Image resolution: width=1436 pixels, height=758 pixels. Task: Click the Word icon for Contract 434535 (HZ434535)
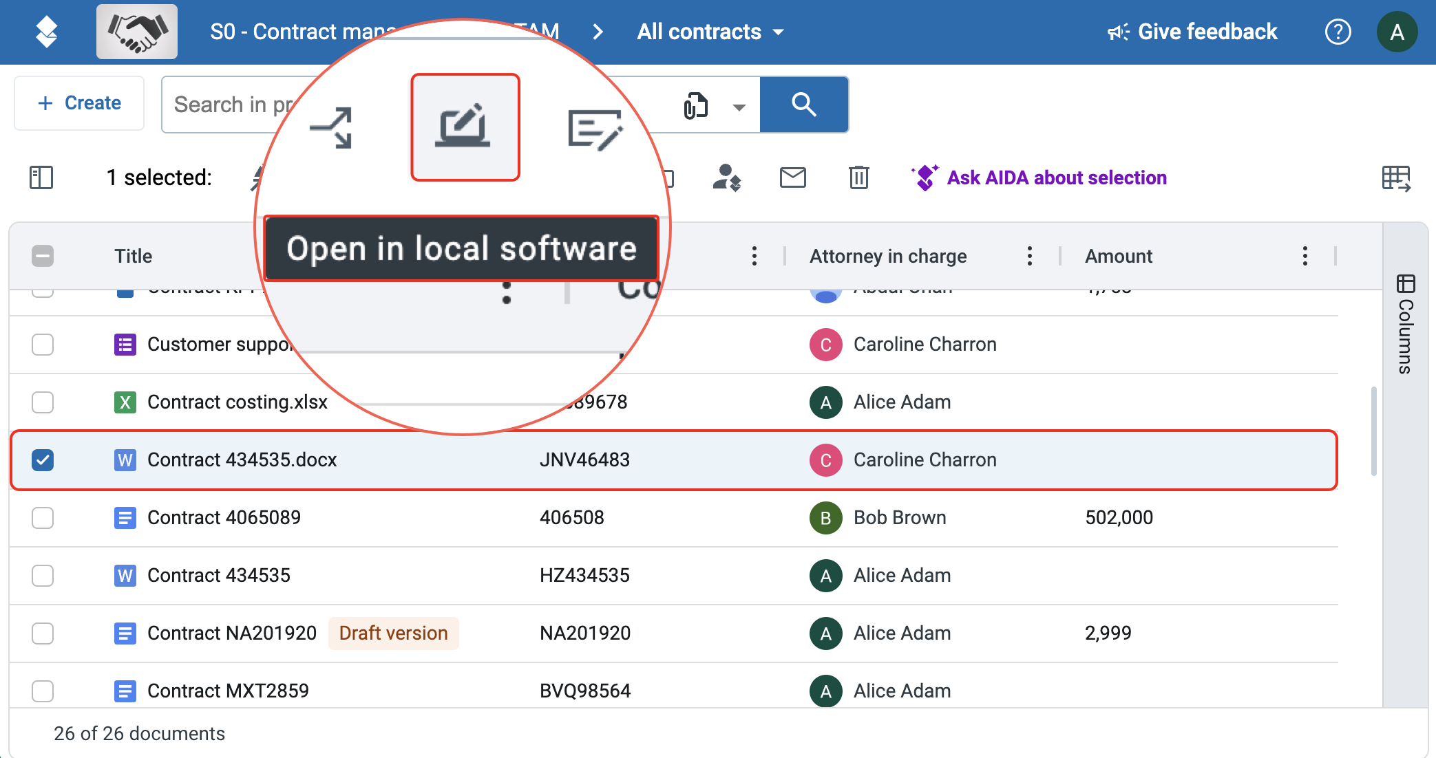[125, 575]
